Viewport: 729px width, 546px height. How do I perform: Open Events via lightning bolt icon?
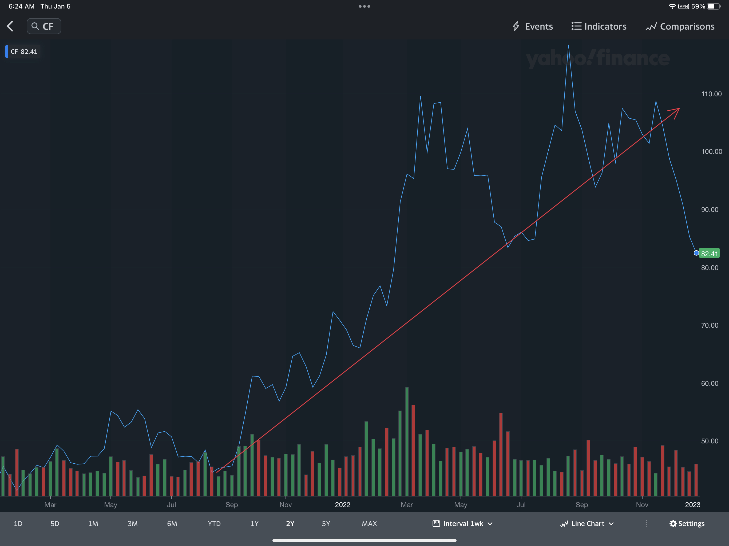click(x=516, y=26)
